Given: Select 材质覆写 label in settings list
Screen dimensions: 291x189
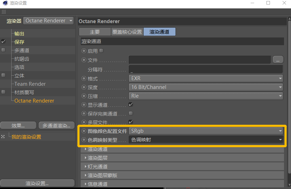Looking at the screenshot, I should point(24,92).
